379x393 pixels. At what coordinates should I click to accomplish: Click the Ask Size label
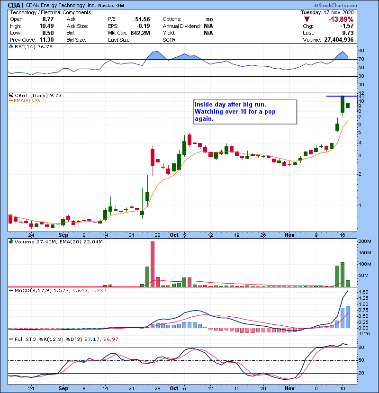[x=77, y=26]
